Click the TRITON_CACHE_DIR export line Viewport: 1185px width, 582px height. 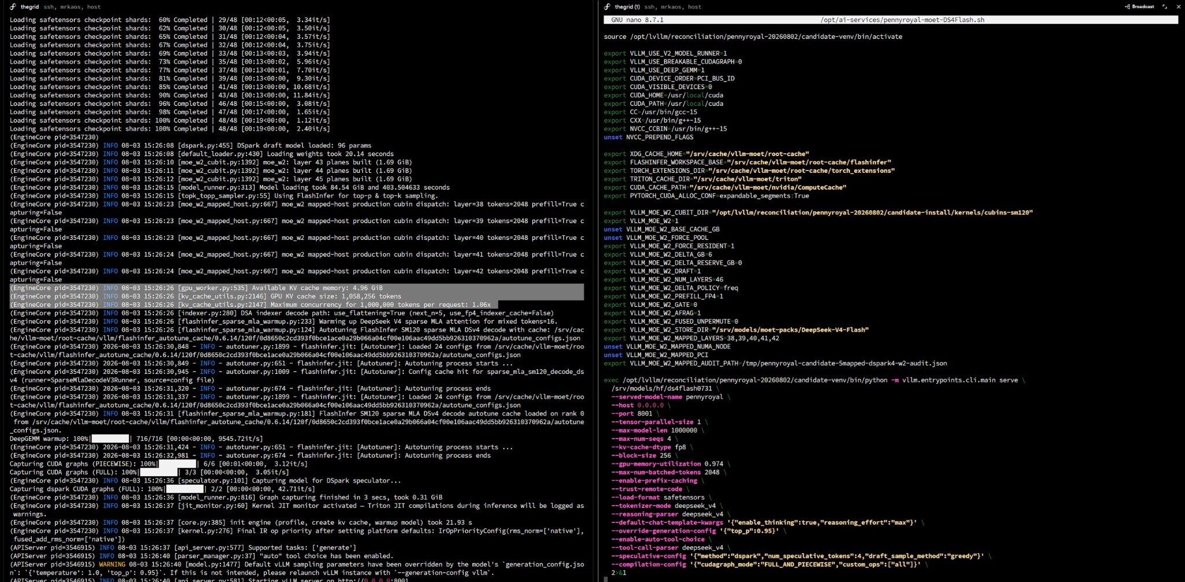pyautogui.click(x=702, y=179)
